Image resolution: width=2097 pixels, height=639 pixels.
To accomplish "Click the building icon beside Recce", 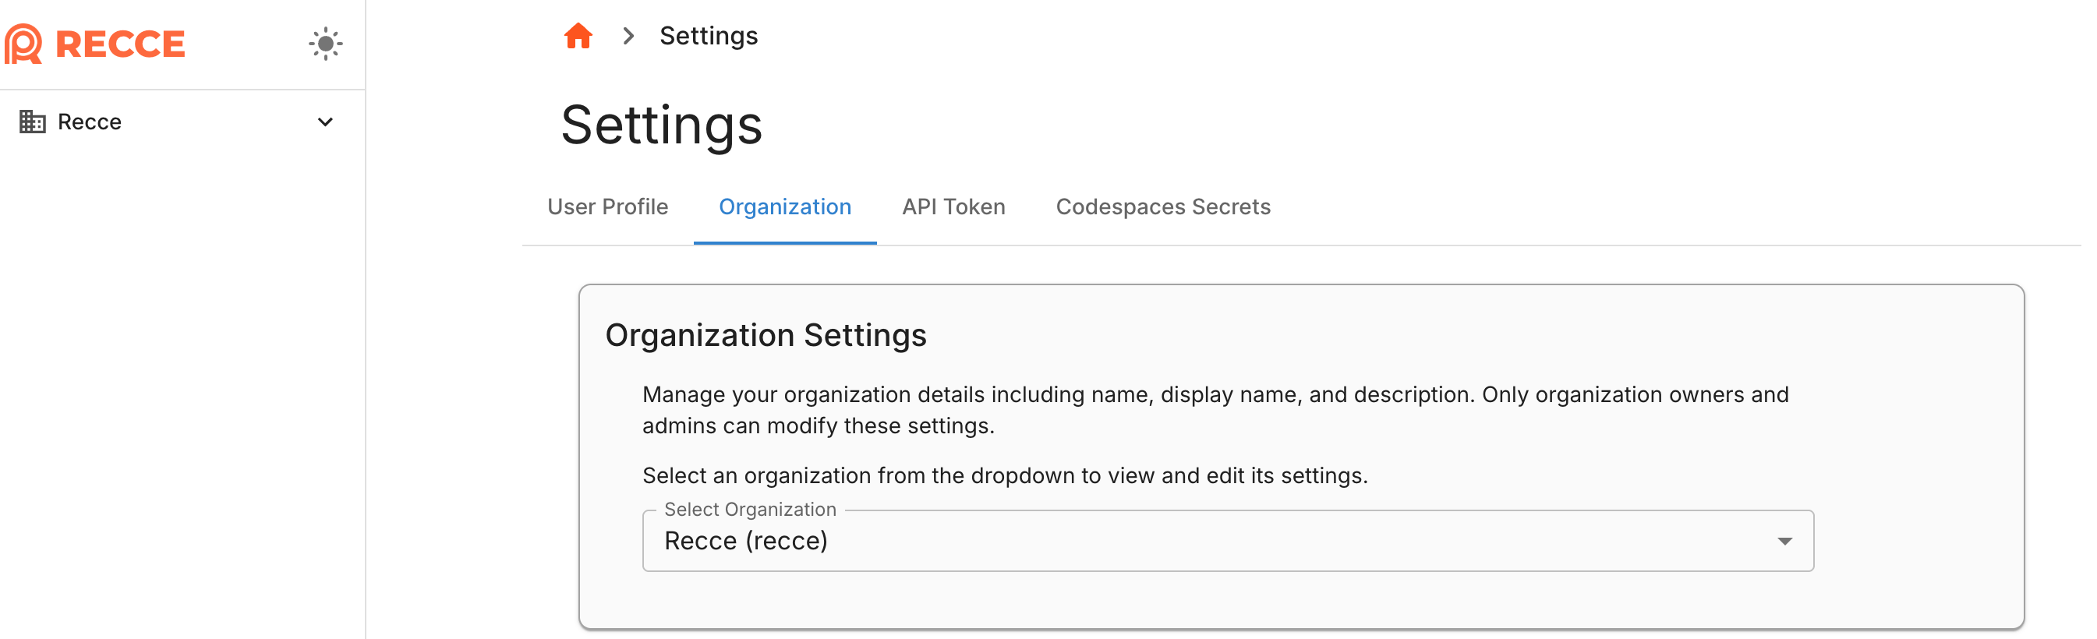I will tap(33, 122).
